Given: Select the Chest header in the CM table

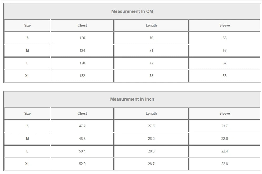Looking at the screenshot, I should 82,25.
